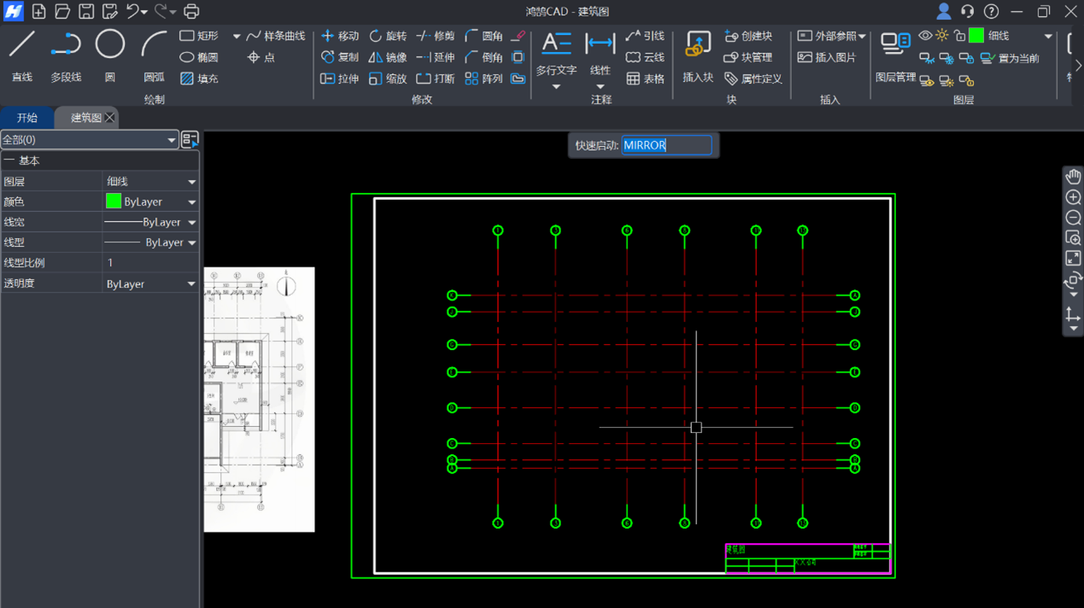Click the 填充 hatch fill tool
Image resolution: width=1084 pixels, height=608 pixels.
(x=199, y=79)
